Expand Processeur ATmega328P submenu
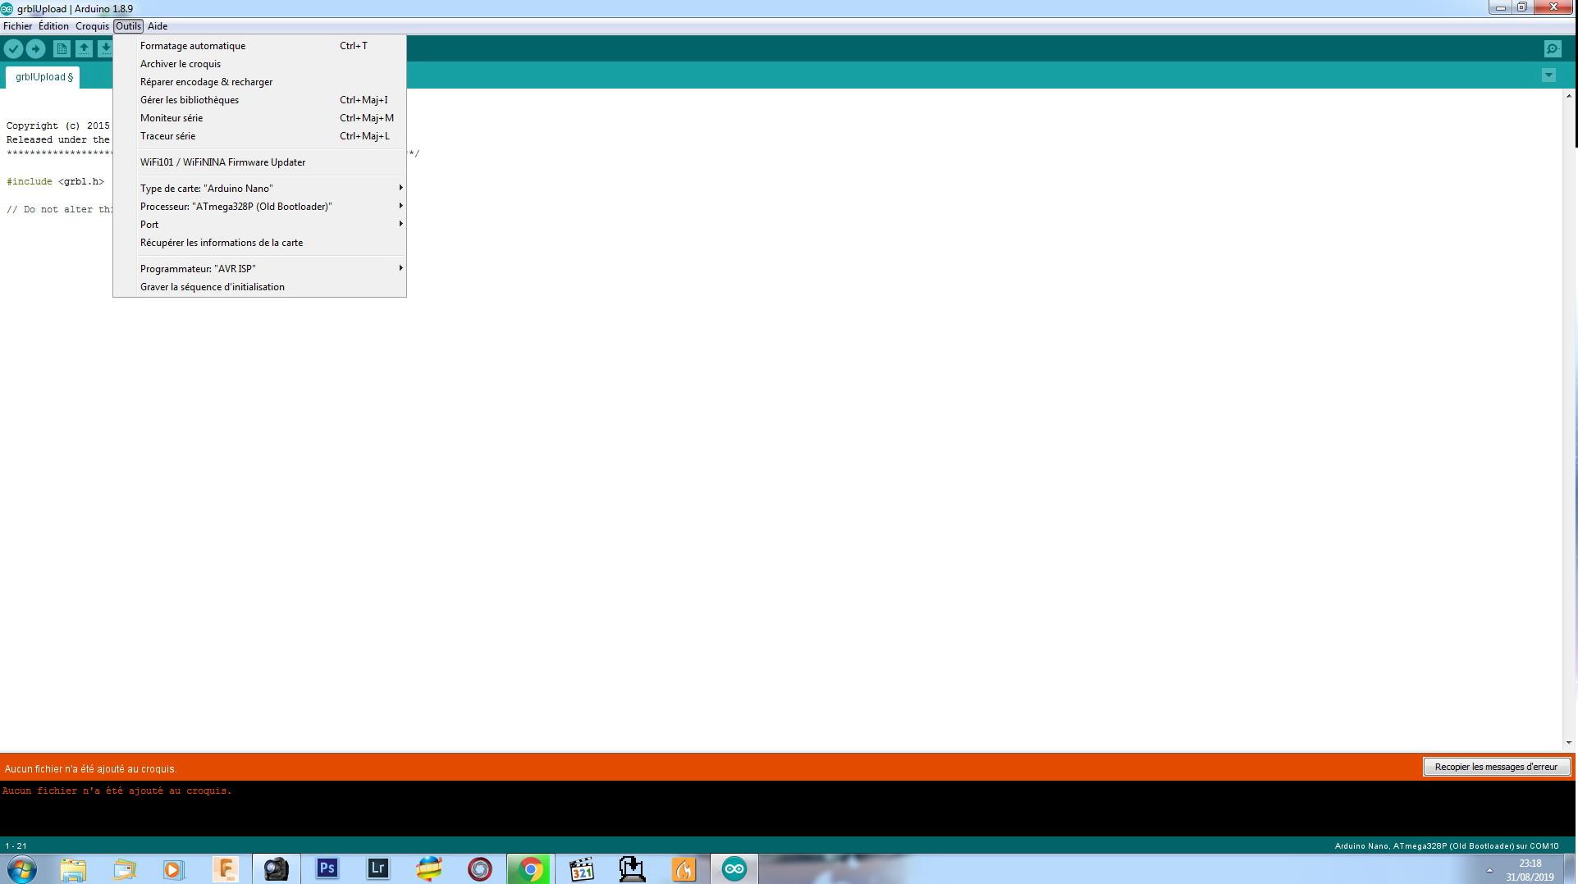The width and height of the screenshot is (1578, 884). [259, 207]
